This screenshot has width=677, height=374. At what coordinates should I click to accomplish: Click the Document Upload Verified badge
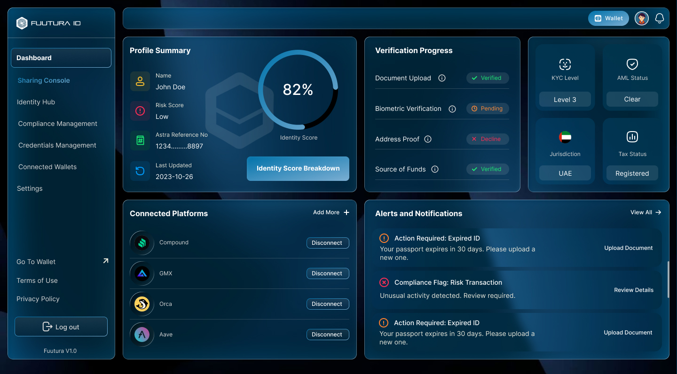point(488,78)
